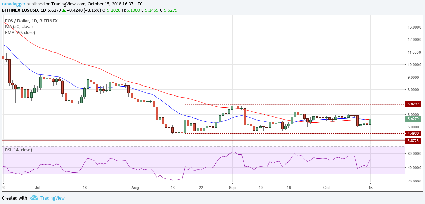425x204 pixels.
Task: Click the Oct date label on time axis
Action: 326,188
